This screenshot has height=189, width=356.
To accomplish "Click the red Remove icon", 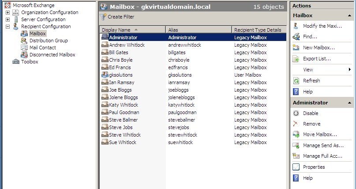I will pyautogui.click(x=296, y=124).
